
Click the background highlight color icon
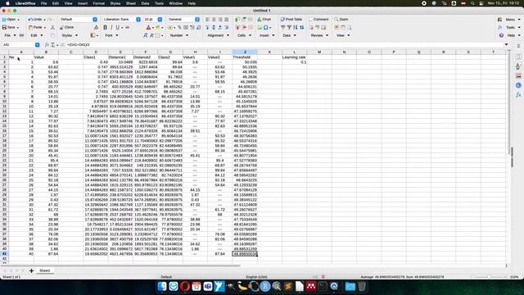coord(158,27)
